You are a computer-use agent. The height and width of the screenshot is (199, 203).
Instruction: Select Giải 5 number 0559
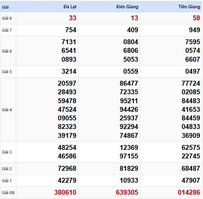(x=131, y=72)
